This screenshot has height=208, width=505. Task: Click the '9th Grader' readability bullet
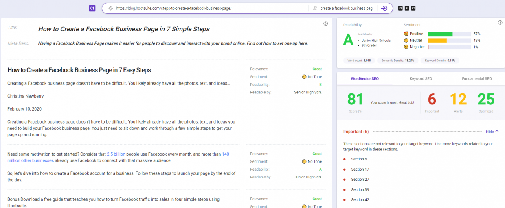pyautogui.click(x=369, y=45)
